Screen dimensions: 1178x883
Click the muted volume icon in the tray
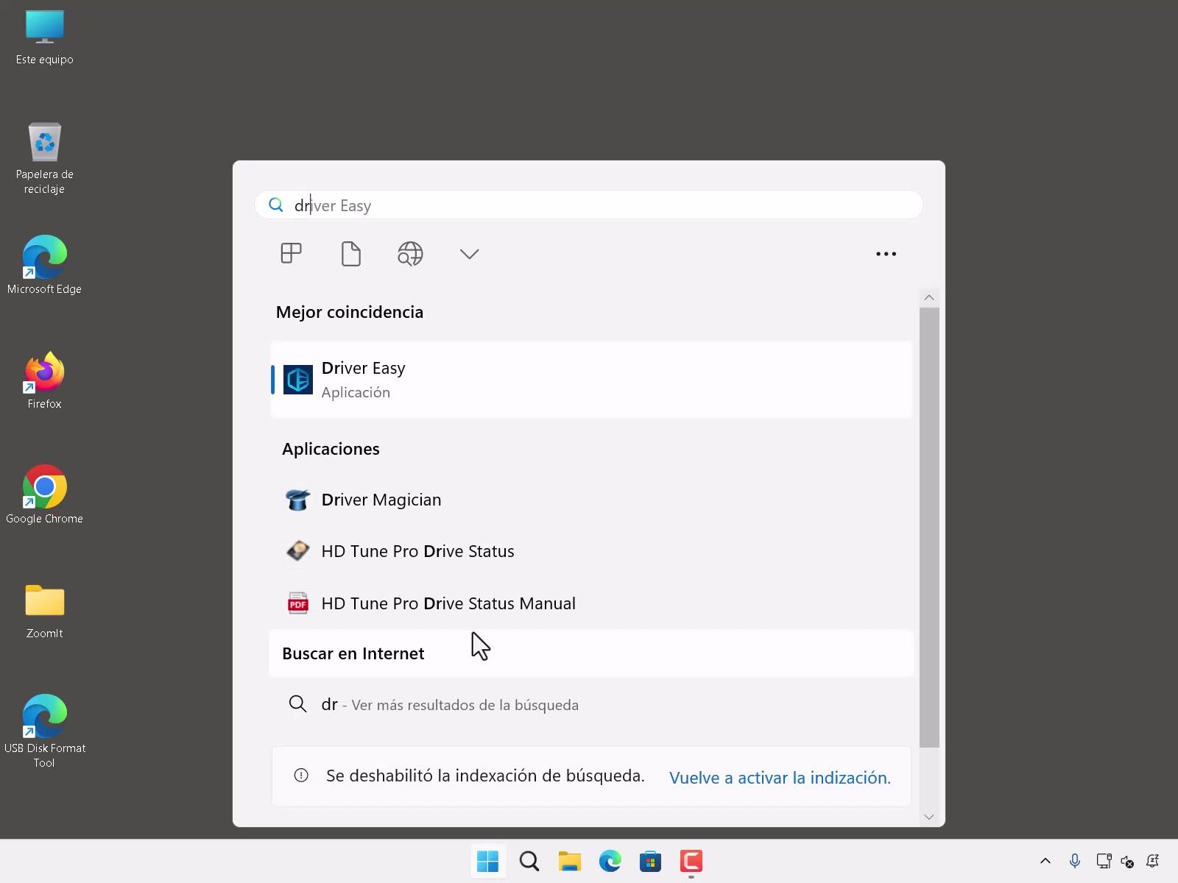click(x=1127, y=861)
